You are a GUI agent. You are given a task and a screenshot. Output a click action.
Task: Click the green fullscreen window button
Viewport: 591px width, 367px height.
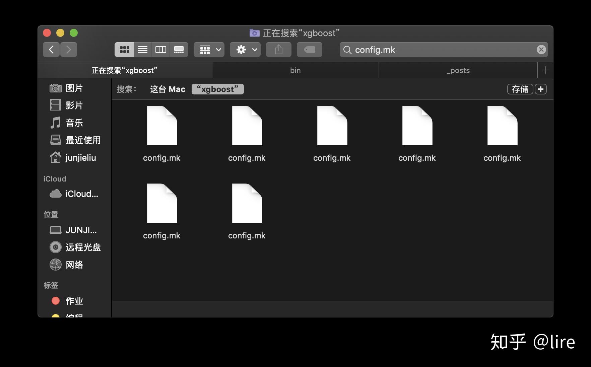74,33
